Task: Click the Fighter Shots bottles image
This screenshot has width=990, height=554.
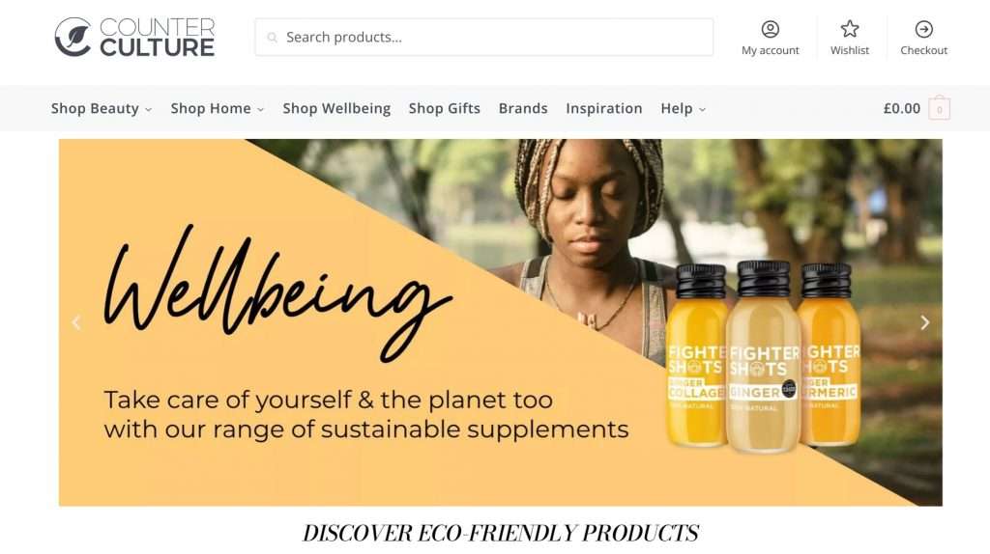Action: (764, 356)
